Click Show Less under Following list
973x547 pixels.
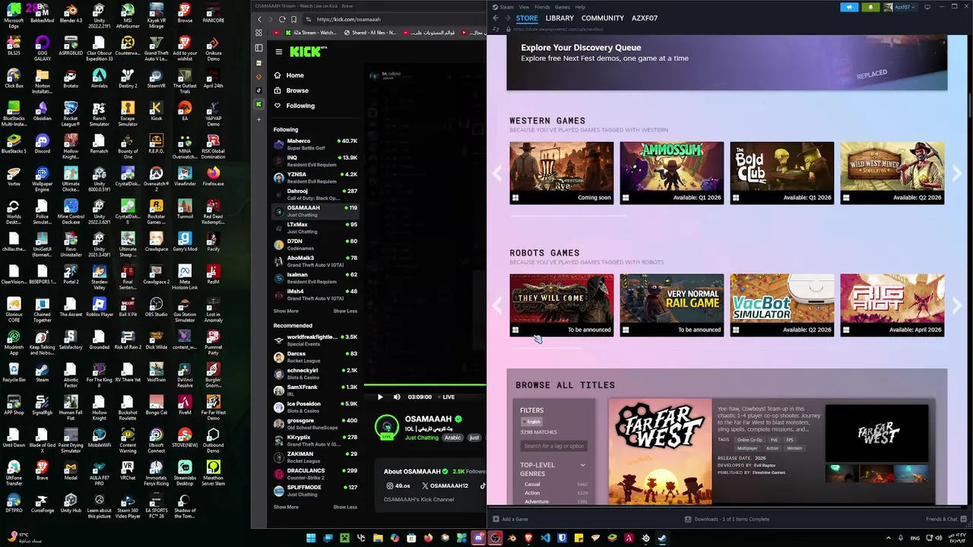[345, 311]
